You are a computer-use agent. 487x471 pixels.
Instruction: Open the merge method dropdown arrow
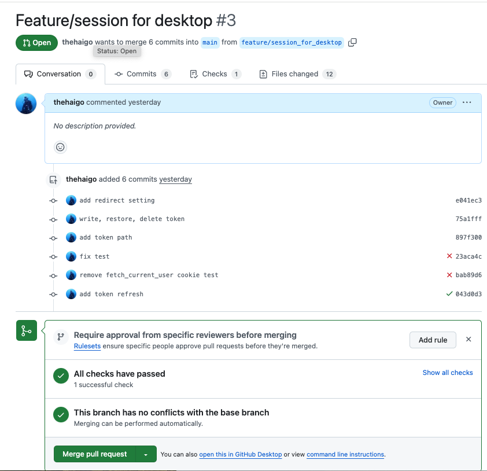pos(146,454)
